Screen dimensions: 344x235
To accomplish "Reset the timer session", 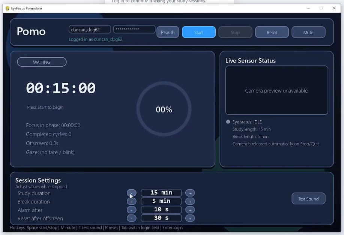I will click(272, 32).
